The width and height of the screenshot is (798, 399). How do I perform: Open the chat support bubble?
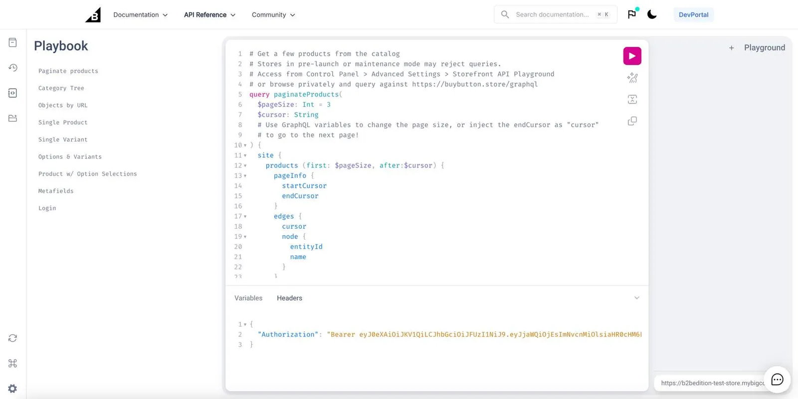(777, 380)
